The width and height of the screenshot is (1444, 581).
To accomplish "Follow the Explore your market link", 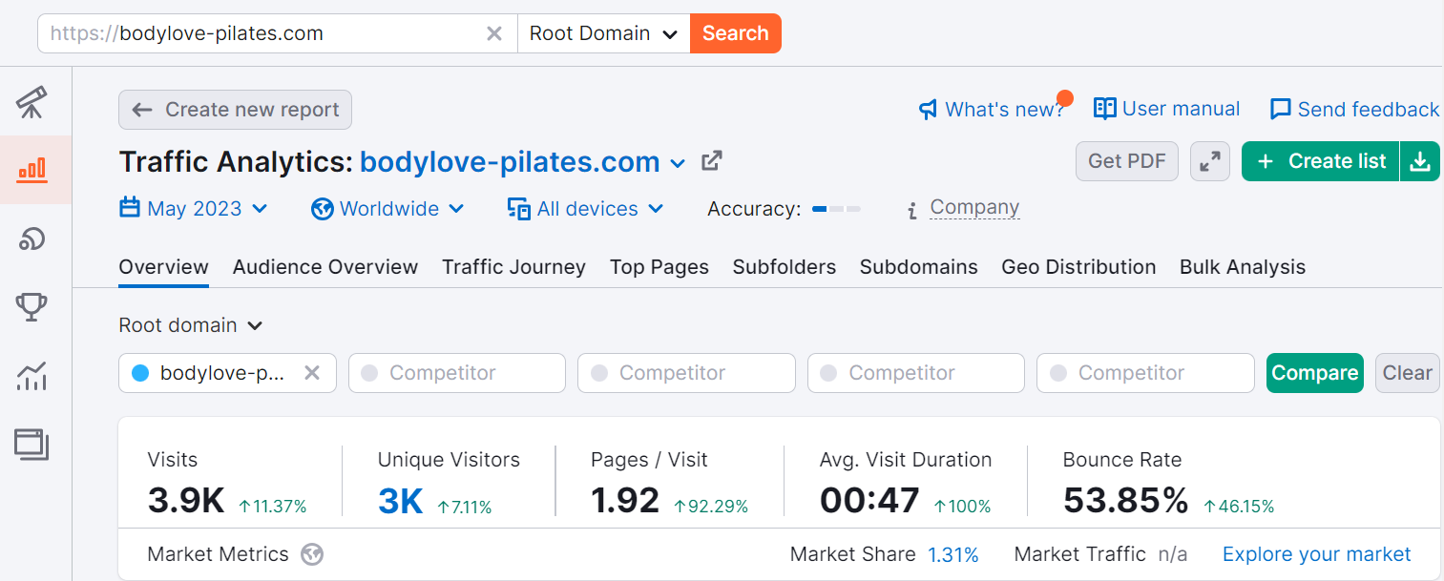I will 1315,553.
